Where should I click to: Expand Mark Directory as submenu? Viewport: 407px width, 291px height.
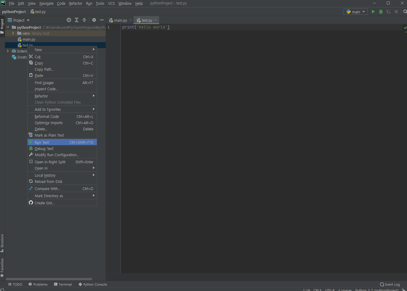[x=62, y=196]
